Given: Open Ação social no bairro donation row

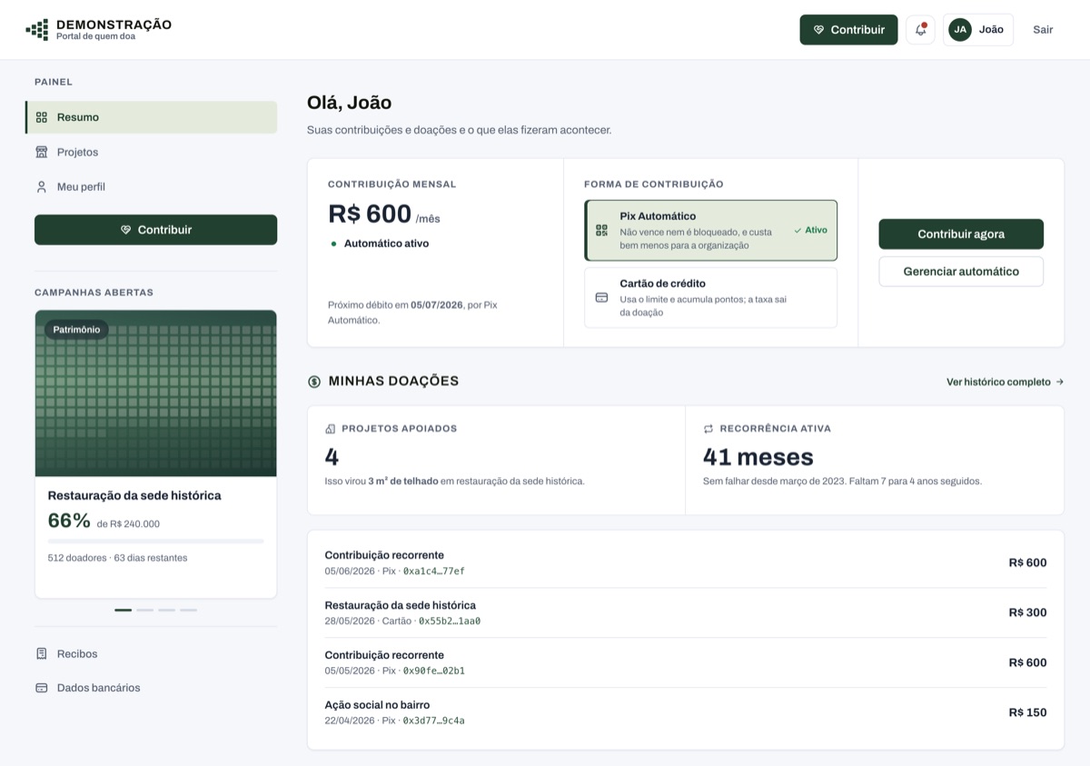Looking at the screenshot, I should click(x=686, y=712).
